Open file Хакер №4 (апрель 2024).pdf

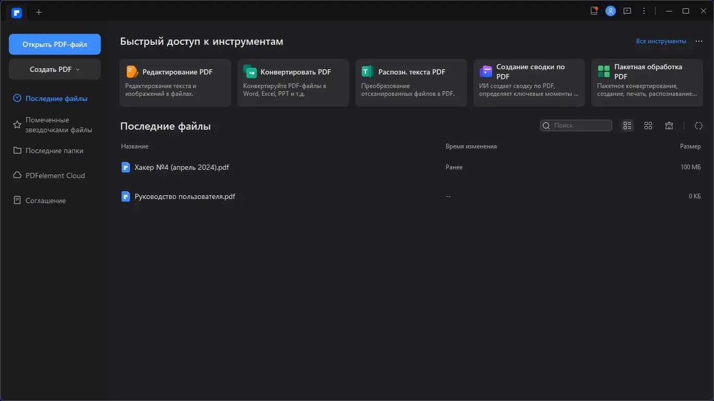pos(182,167)
